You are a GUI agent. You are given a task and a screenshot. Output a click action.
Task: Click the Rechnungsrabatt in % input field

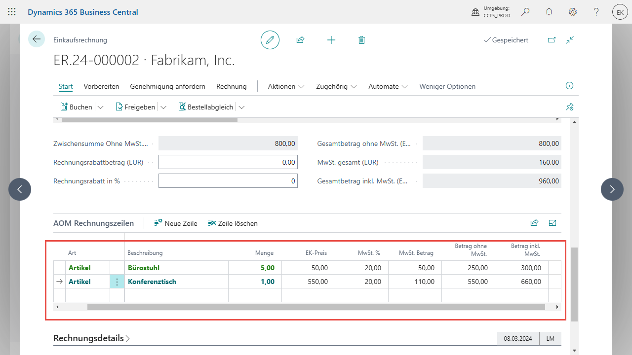[228, 181]
